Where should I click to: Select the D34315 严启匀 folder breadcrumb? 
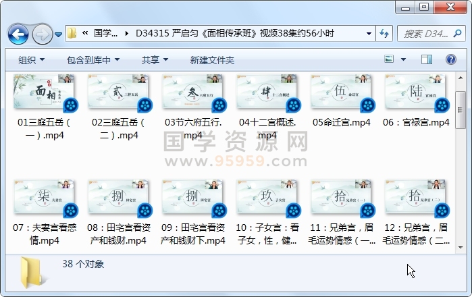[235, 33]
